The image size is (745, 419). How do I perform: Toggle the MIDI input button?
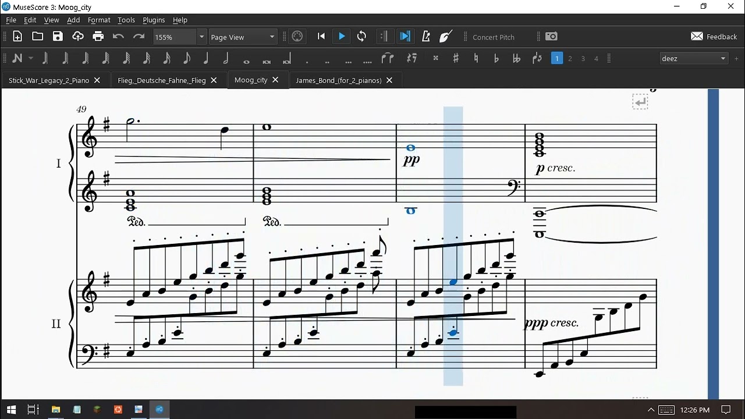(x=297, y=37)
